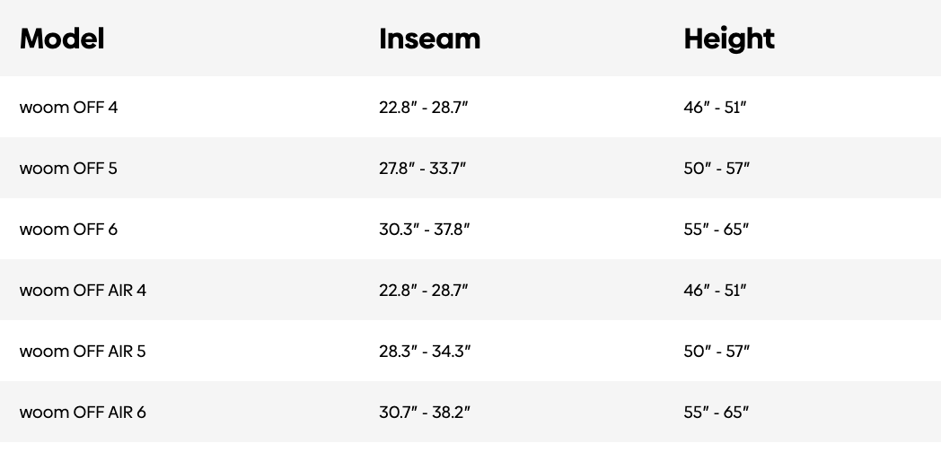Click the 30.3″ - 37.8″ inseam value
Image resolution: width=941 pixels, height=452 pixels.
pos(425,230)
